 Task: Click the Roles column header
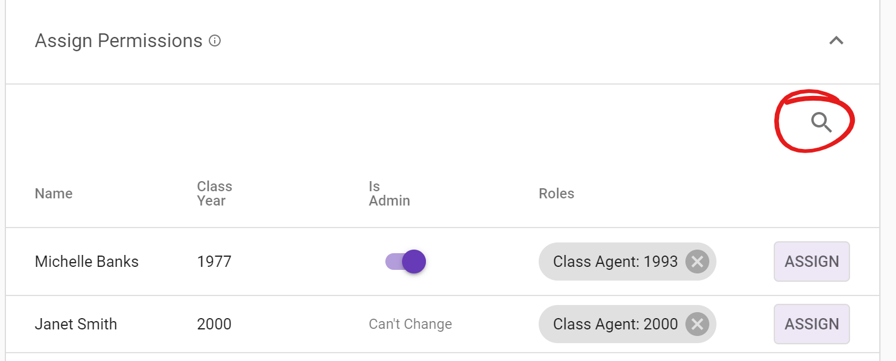556,194
